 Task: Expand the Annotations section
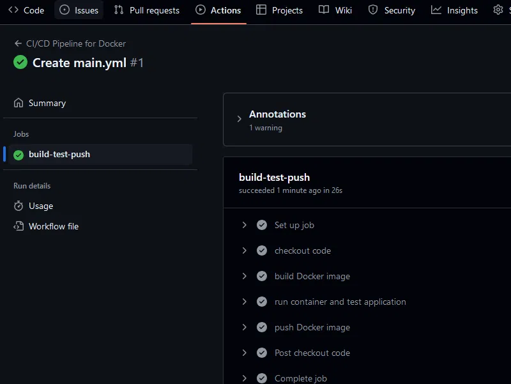click(240, 119)
